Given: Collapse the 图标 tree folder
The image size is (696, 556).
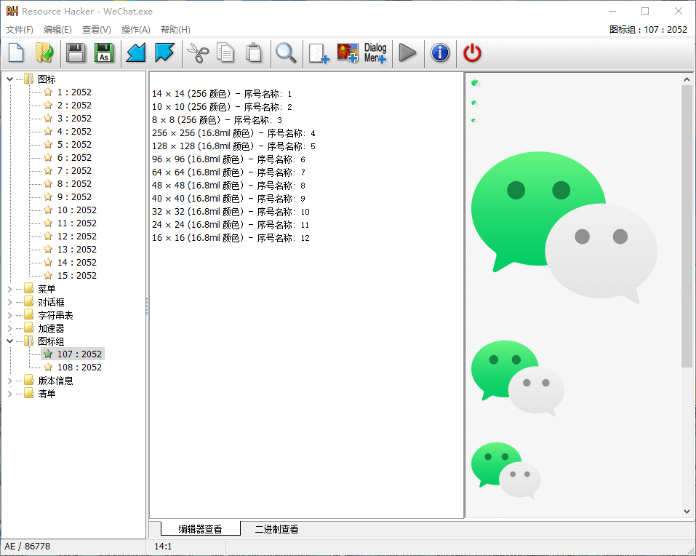Looking at the screenshot, I should [x=9, y=79].
